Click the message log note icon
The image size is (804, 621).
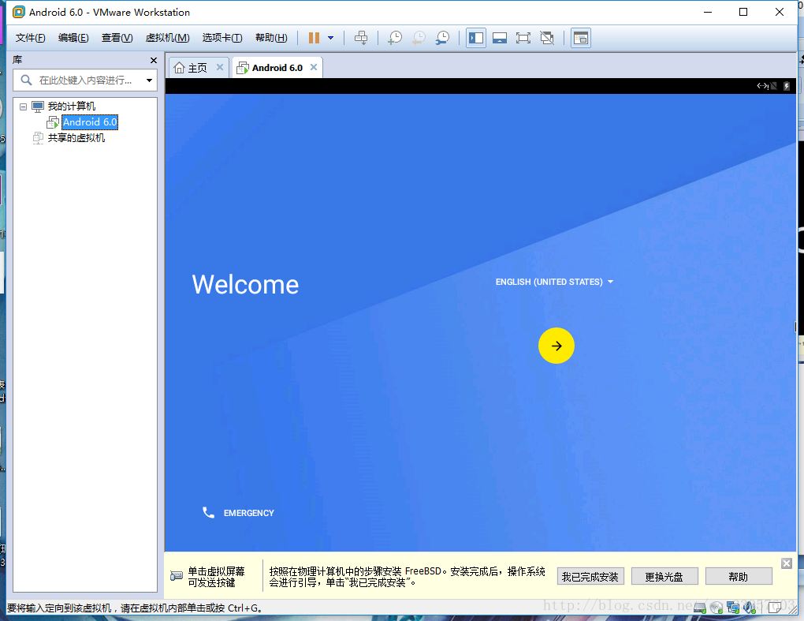coord(774,608)
